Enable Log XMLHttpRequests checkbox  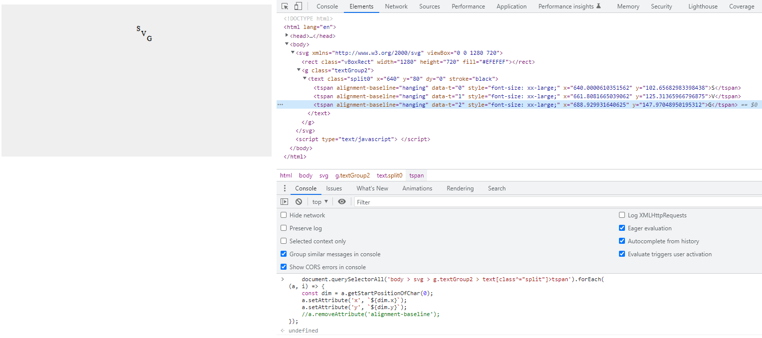pyautogui.click(x=622, y=215)
